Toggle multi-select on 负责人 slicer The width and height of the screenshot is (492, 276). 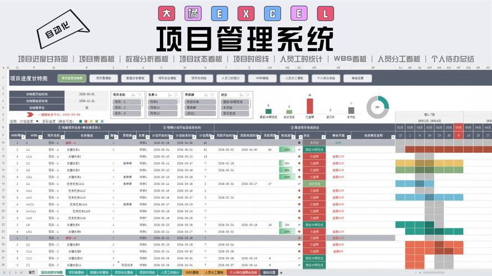coord(169,94)
